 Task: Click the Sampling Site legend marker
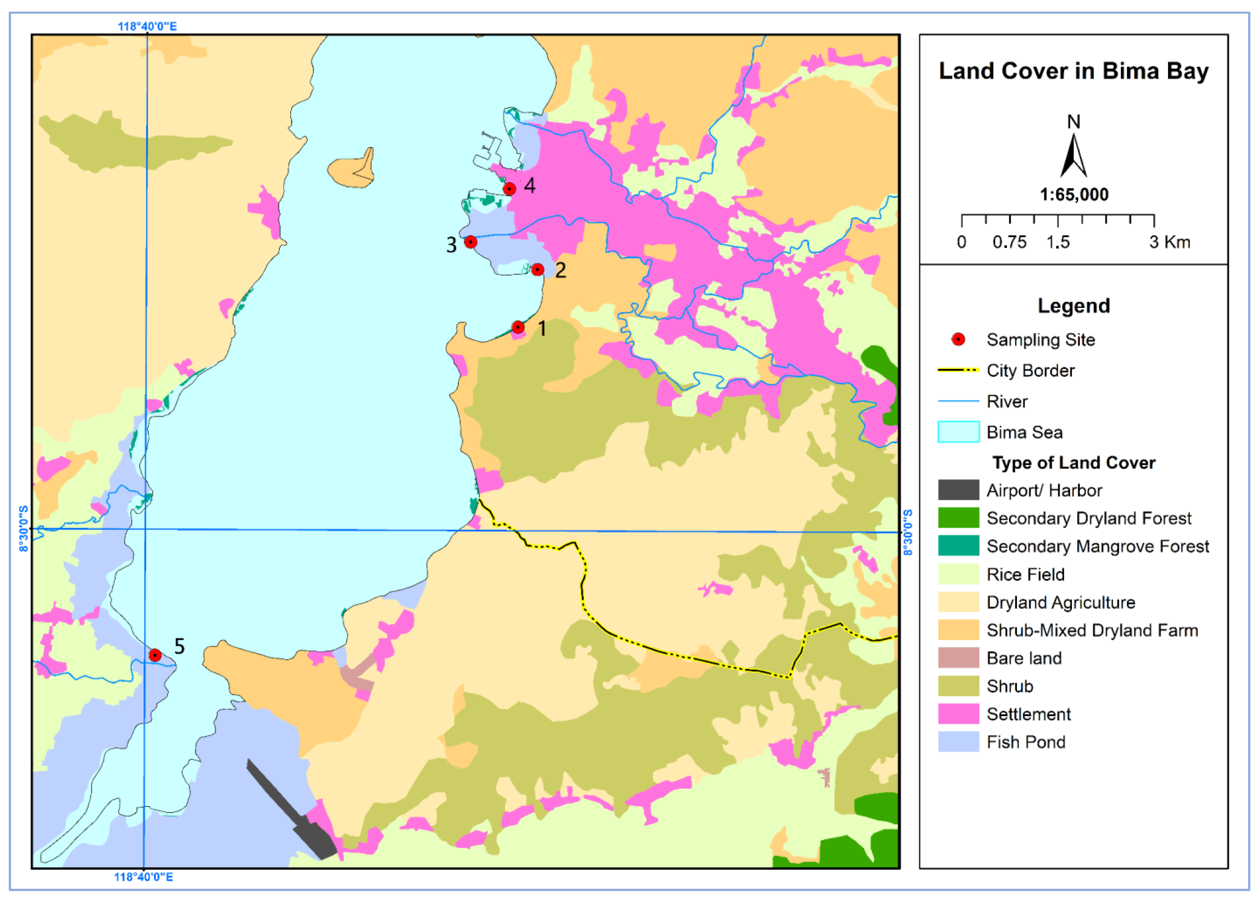click(958, 339)
